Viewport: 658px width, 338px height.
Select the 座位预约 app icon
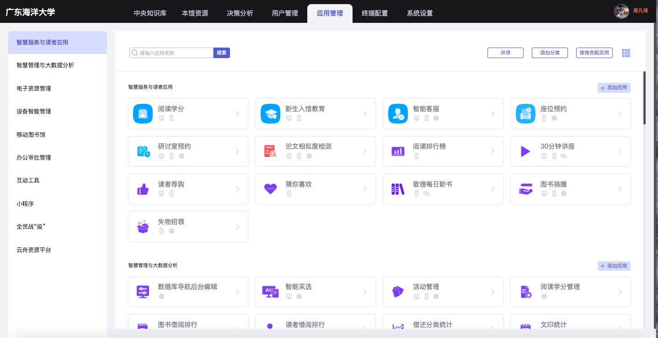[525, 114]
